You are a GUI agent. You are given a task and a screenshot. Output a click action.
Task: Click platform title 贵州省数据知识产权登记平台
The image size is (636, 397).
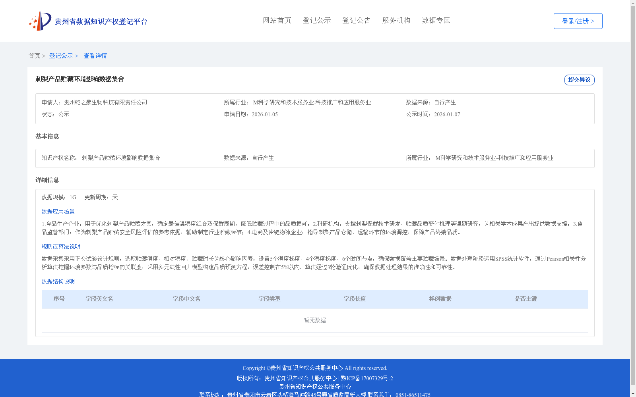tap(101, 21)
